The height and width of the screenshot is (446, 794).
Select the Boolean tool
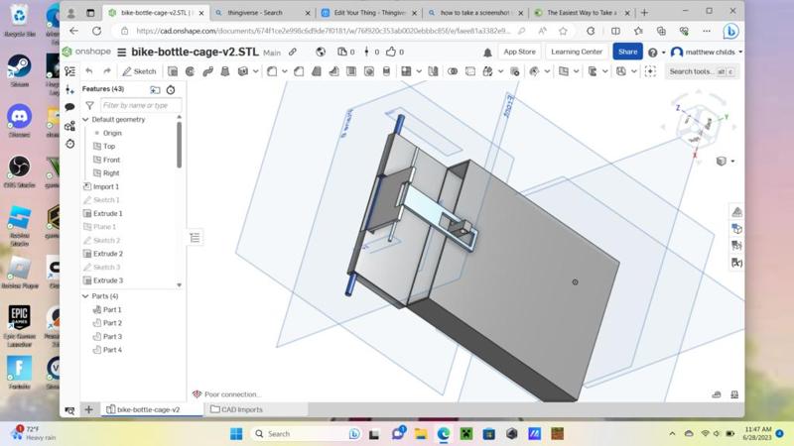click(x=453, y=71)
